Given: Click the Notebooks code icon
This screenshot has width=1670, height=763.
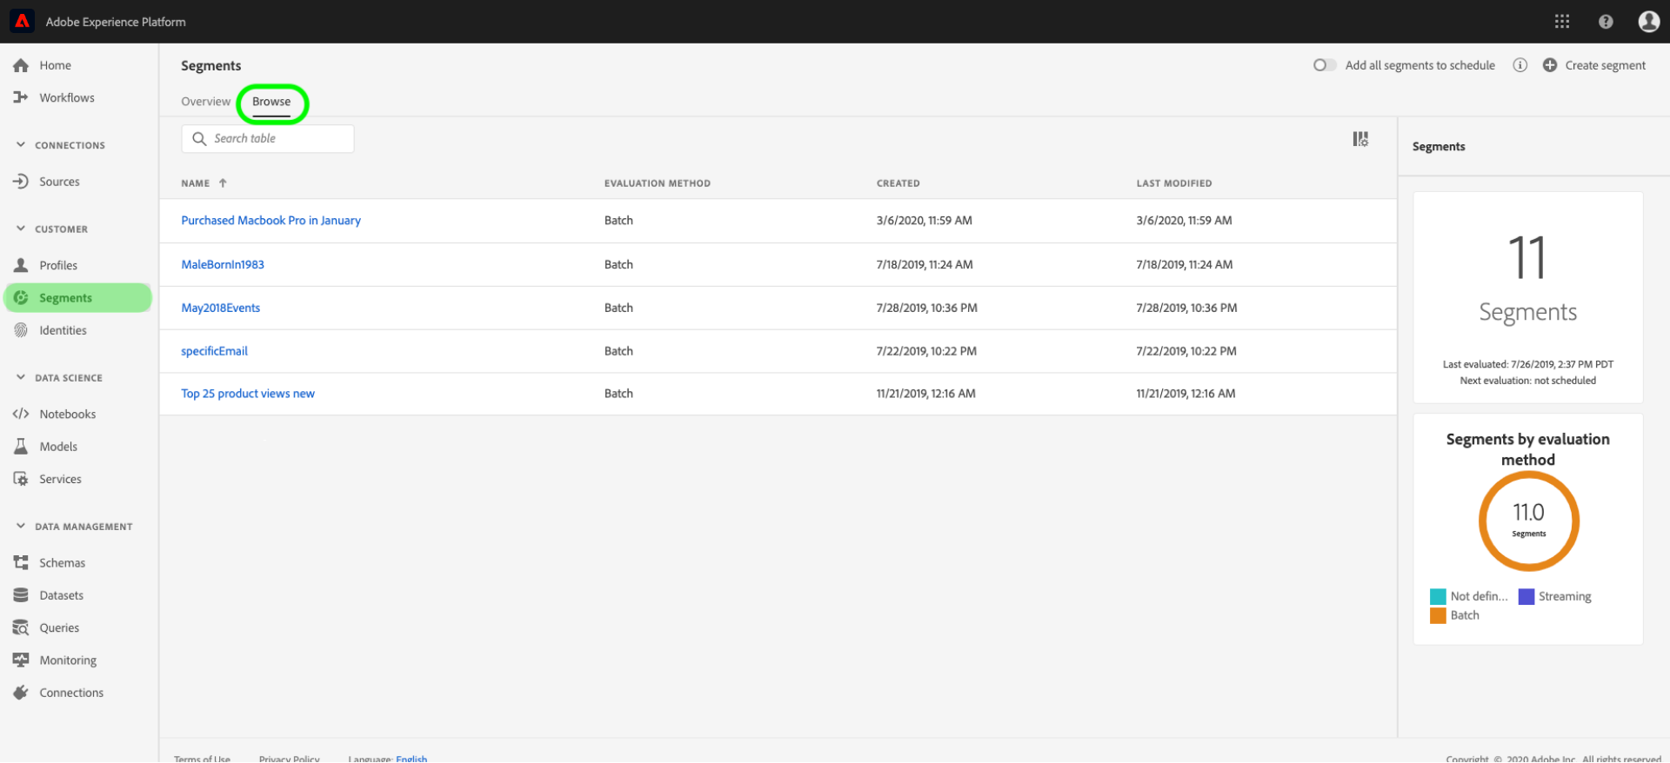Looking at the screenshot, I should point(21,414).
